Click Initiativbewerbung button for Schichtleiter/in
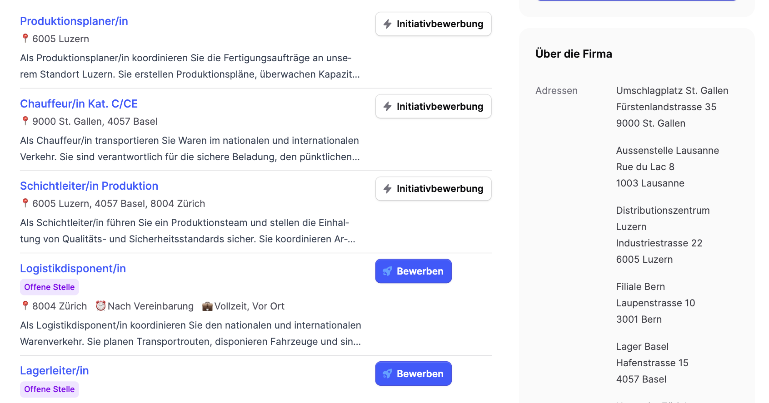Image resolution: width=769 pixels, height=403 pixels. coord(433,189)
